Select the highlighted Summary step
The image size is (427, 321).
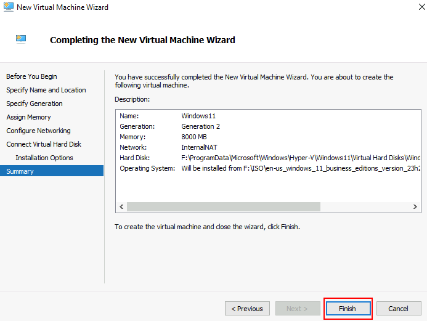click(x=52, y=171)
